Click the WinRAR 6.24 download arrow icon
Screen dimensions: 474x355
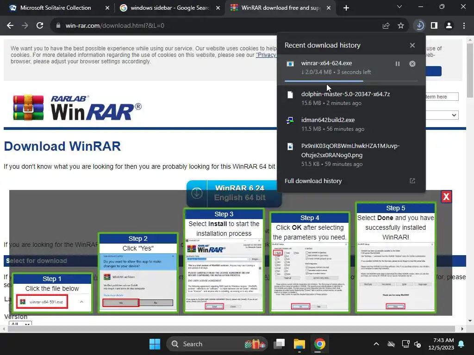click(197, 193)
